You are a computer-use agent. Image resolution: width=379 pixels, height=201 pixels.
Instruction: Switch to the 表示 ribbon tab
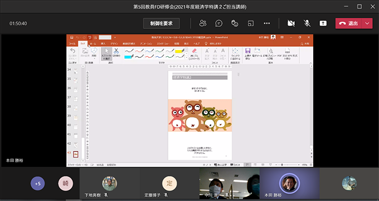pyautogui.click(x=186, y=44)
